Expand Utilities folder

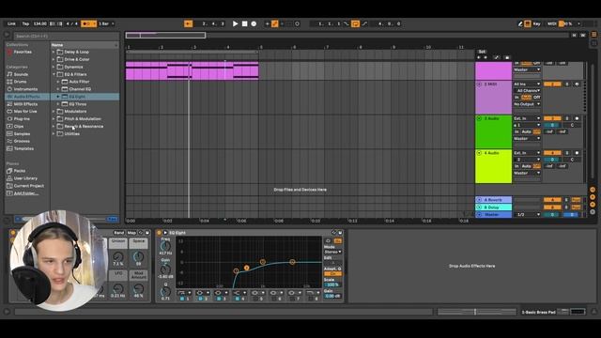pos(54,133)
